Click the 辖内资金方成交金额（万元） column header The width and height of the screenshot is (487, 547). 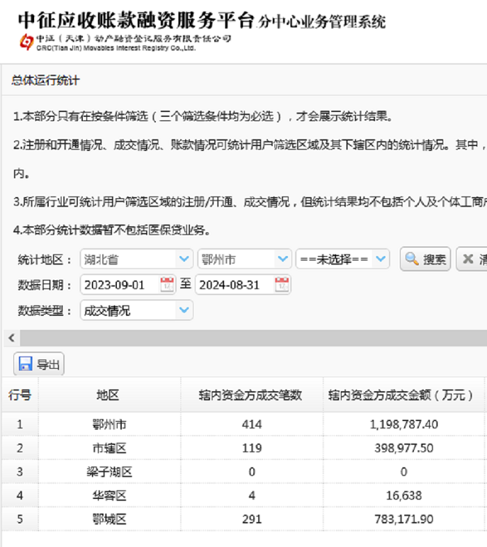point(404,395)
